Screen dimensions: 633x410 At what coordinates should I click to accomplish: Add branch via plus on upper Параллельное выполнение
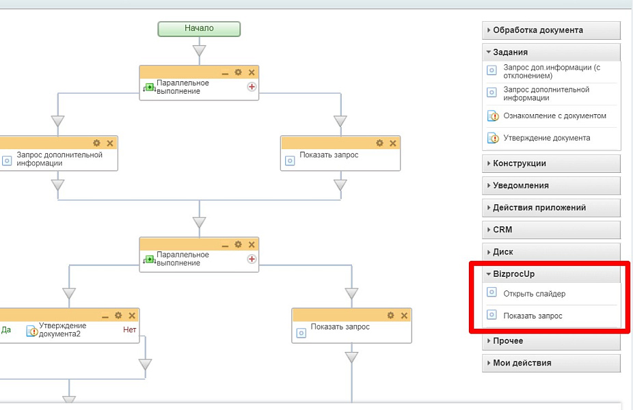click(x=252, y=87)
